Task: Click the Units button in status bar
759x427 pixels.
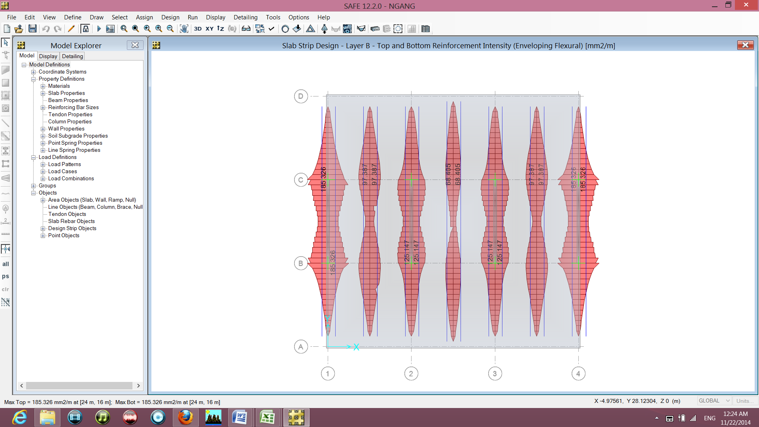Action: point(744,401)
